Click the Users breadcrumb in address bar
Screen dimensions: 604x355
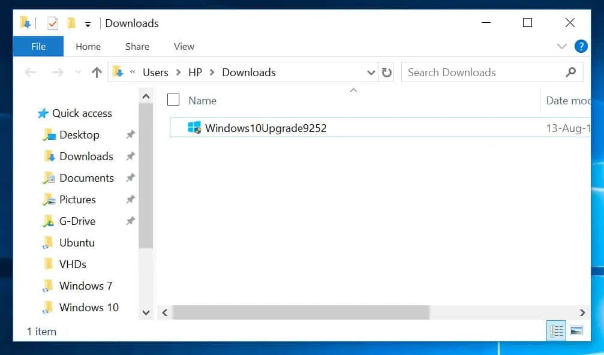[x=155, y=73]
